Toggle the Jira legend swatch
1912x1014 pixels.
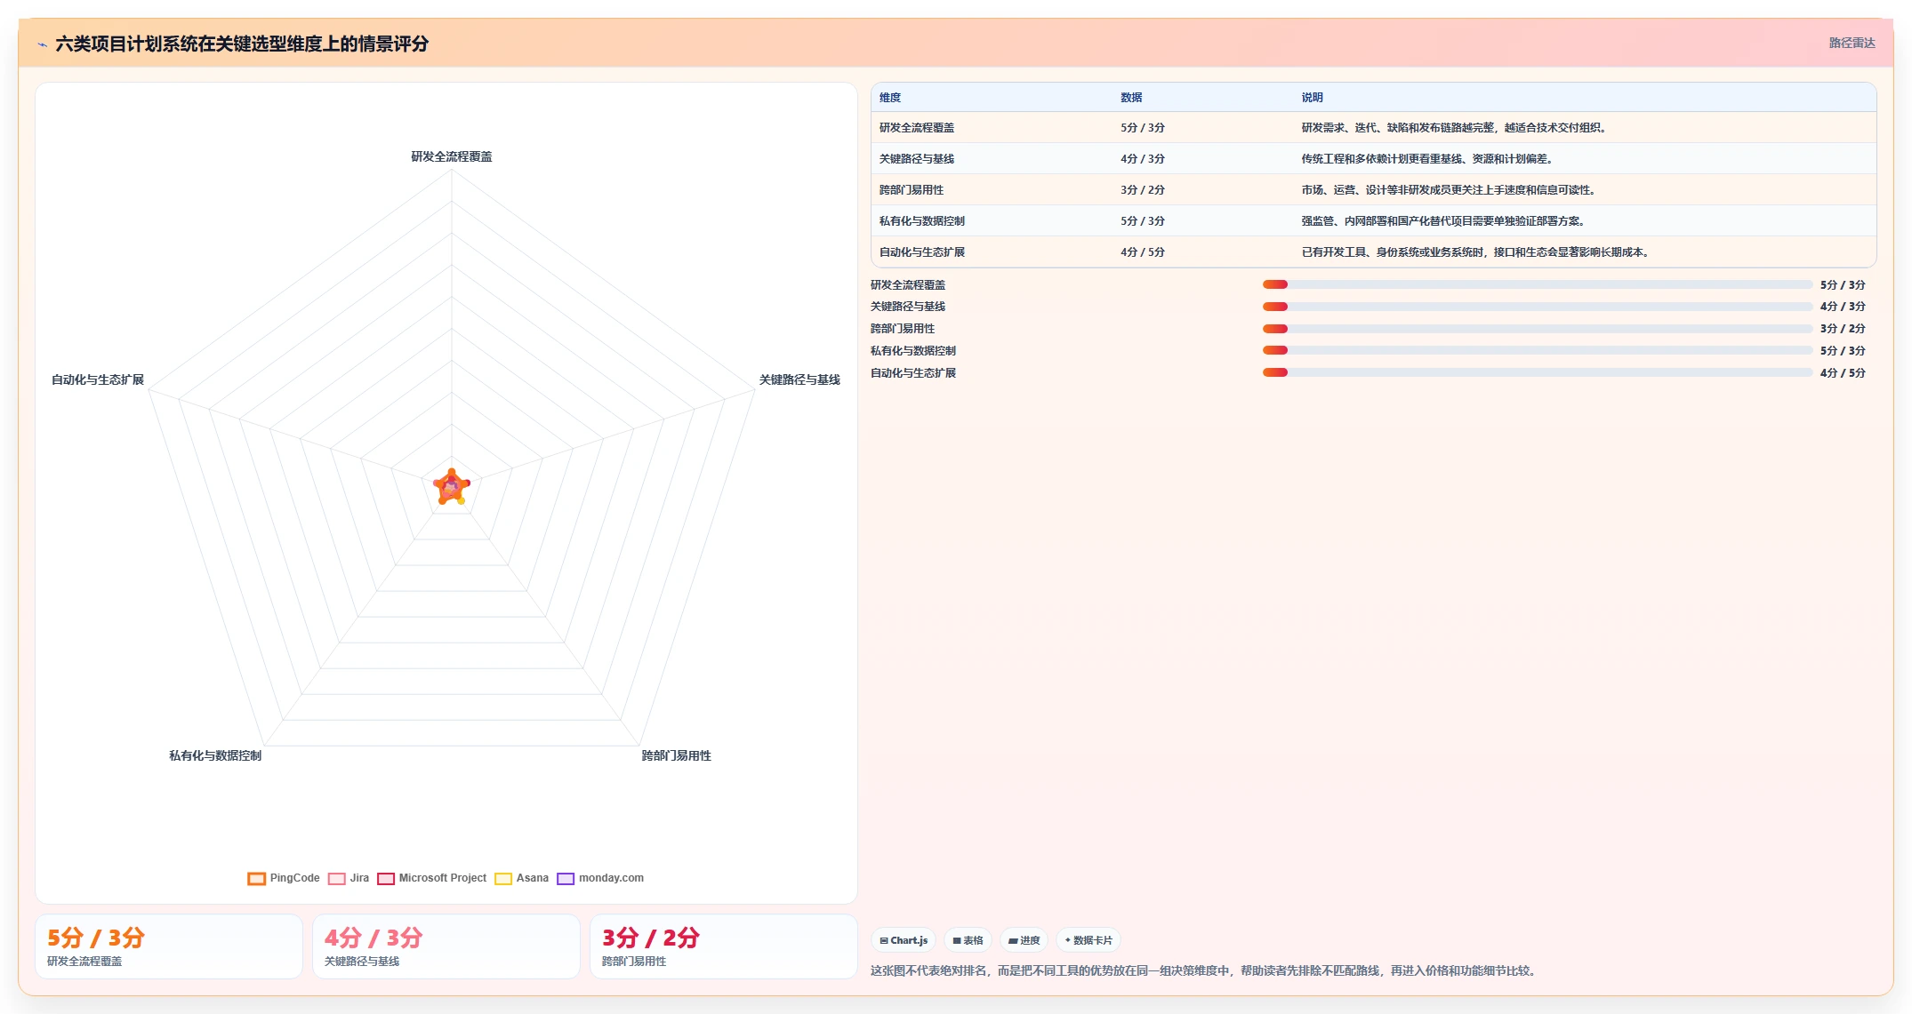click(336, 878)
